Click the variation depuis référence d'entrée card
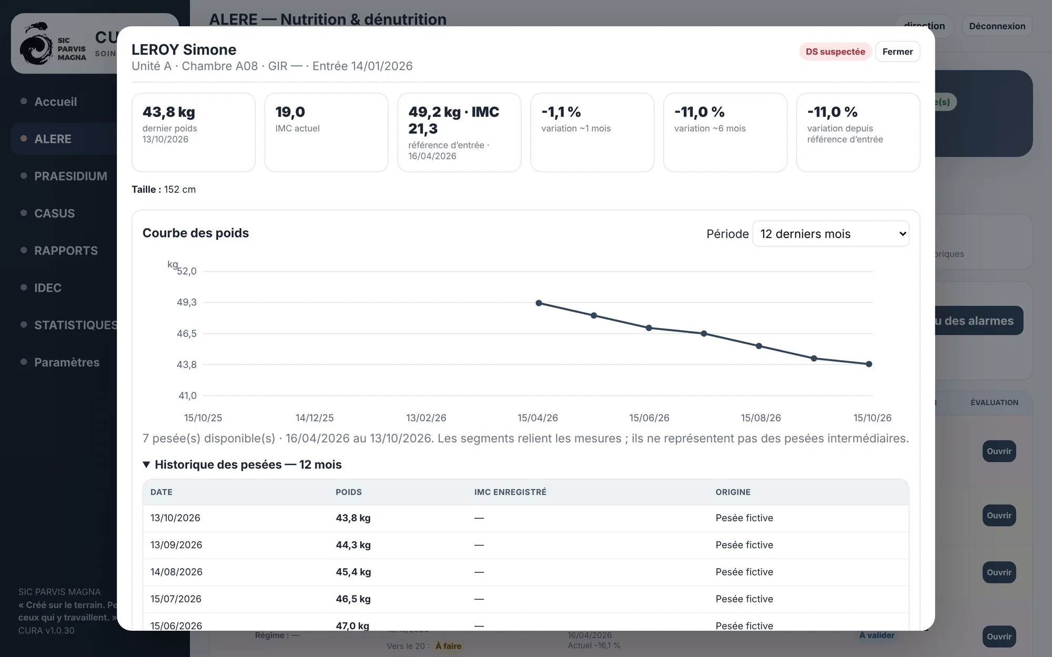Screen dimensions: 1052x657 858,132
